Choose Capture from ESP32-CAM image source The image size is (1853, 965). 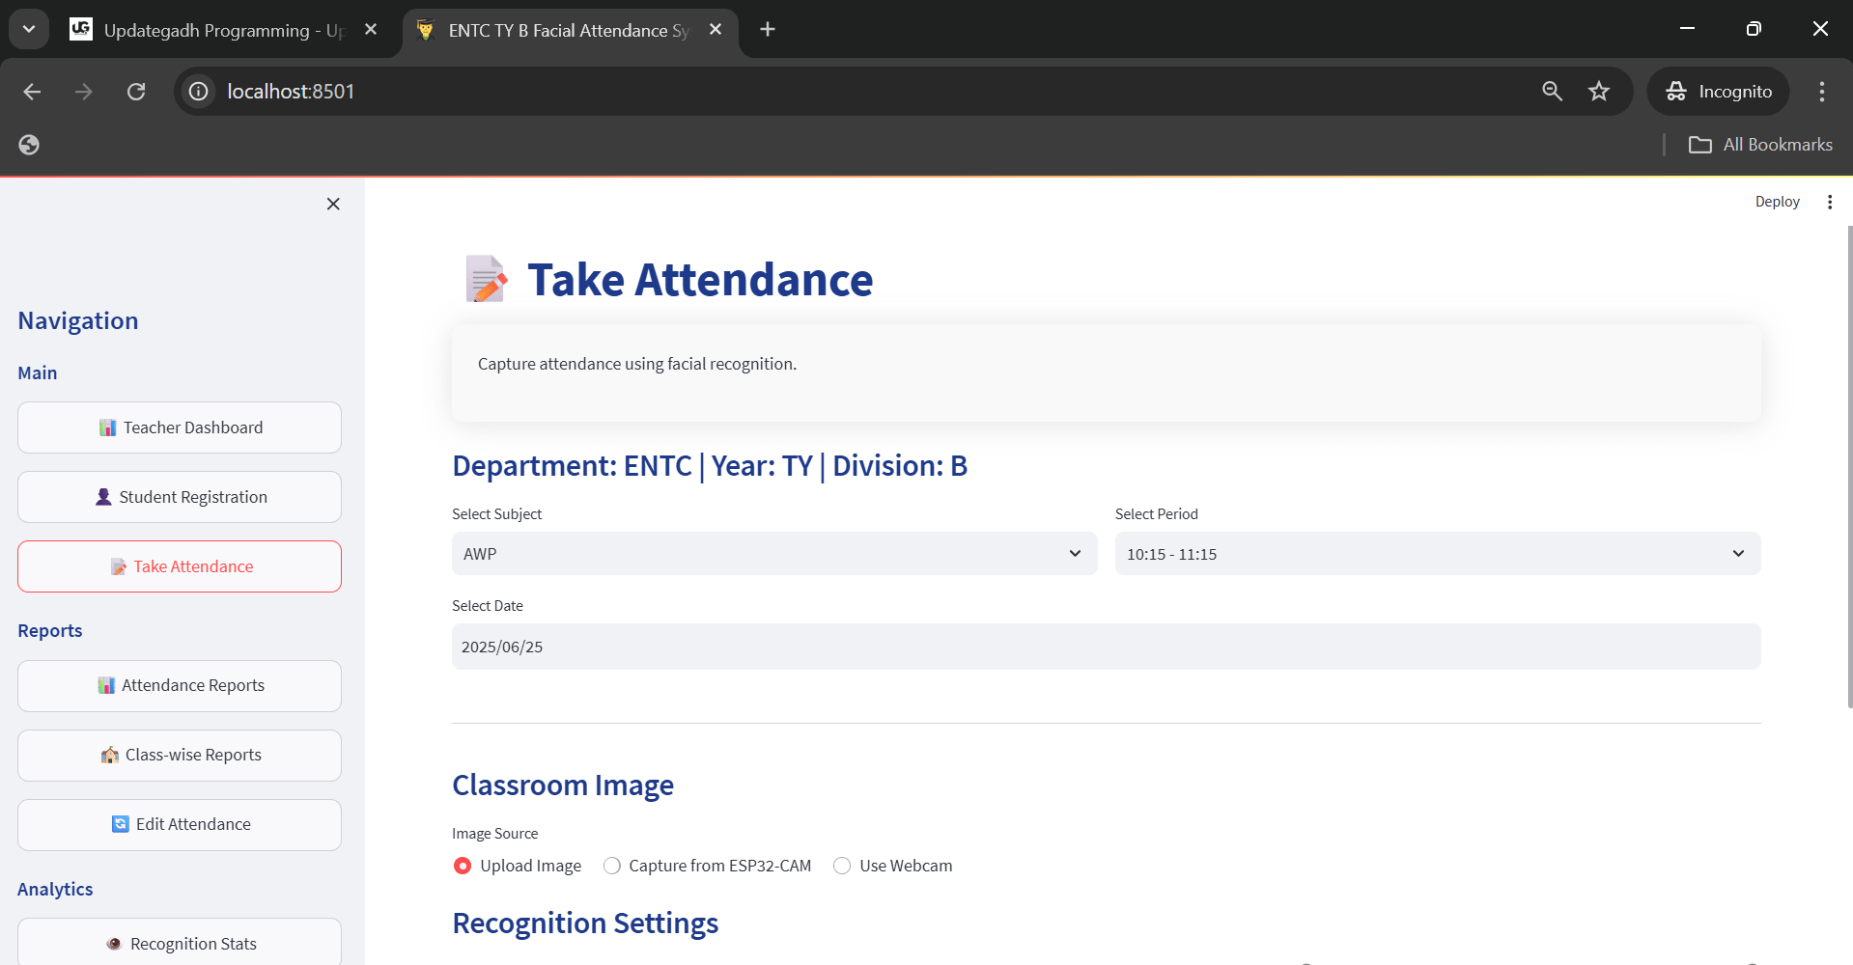tap(612, 866)
